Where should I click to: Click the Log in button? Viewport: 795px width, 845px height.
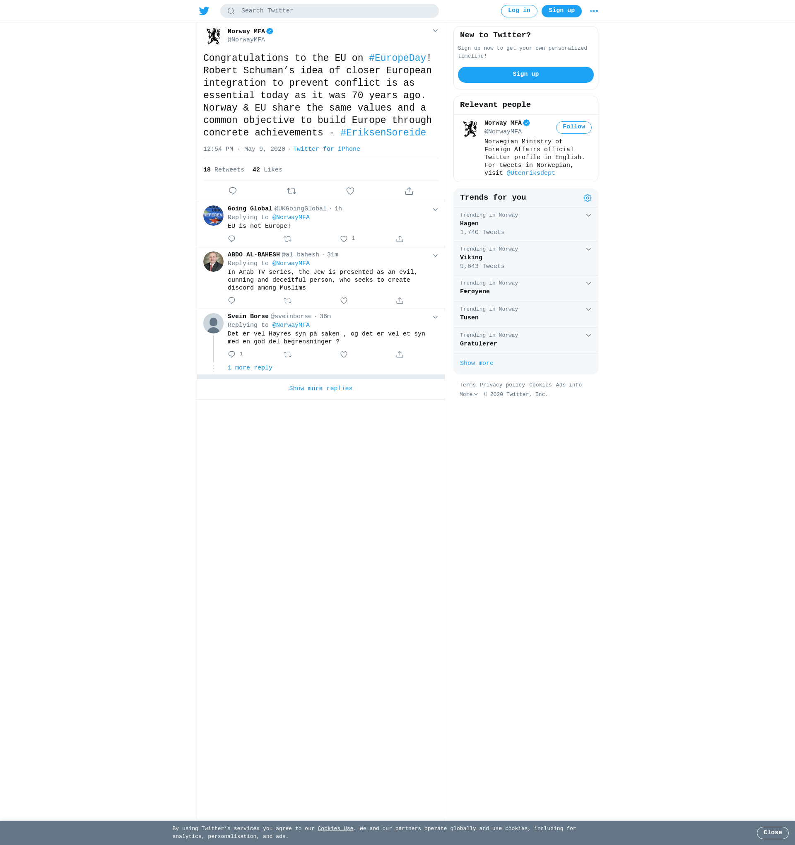(x=519, y=11)
